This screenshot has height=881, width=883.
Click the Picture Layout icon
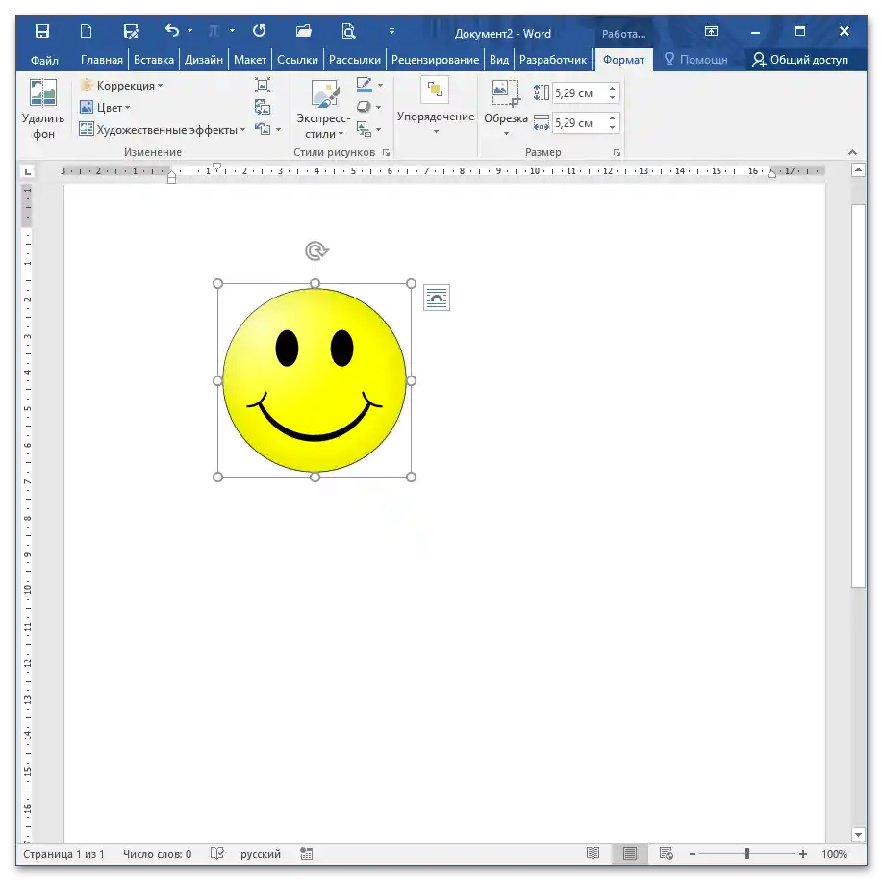tap(365, 129)
